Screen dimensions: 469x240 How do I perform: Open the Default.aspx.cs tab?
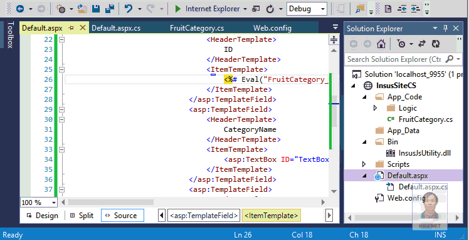pos(116,28)
